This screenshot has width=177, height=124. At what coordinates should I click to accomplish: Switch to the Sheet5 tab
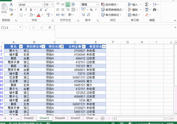(x=75, y=118)
